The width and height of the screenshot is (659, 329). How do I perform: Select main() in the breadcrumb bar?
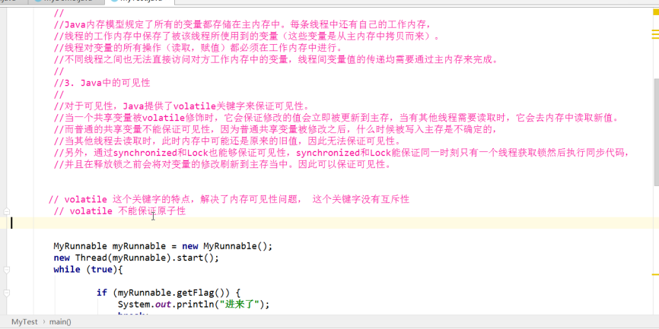point(61,322)
